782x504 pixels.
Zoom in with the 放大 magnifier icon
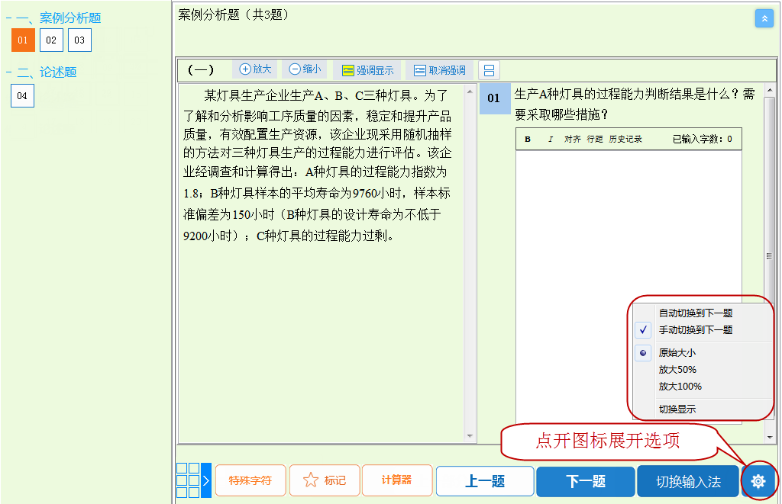pyautogui.click(x=254, y=69)
